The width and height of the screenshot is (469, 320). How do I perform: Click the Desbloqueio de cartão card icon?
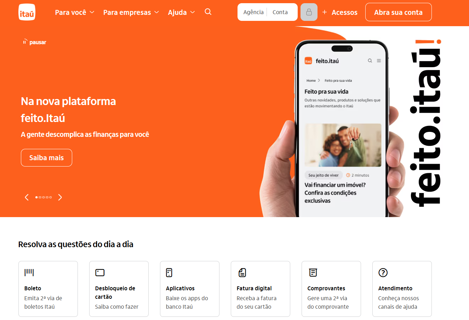point(100,272)
